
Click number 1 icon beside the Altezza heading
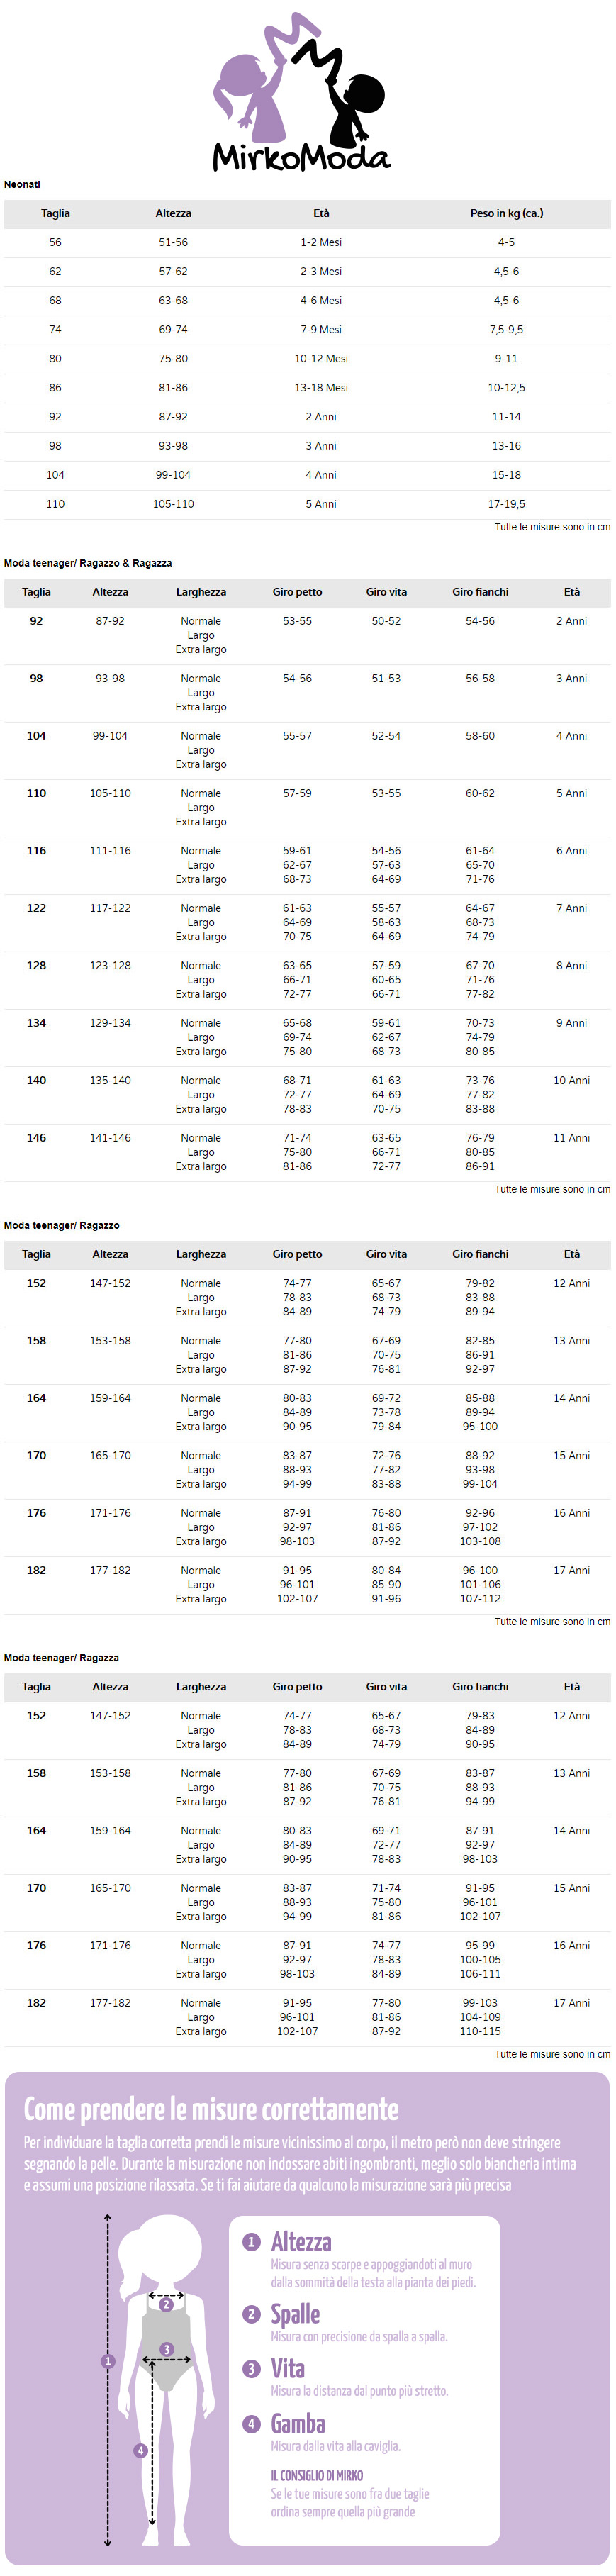pos(252,2243)
